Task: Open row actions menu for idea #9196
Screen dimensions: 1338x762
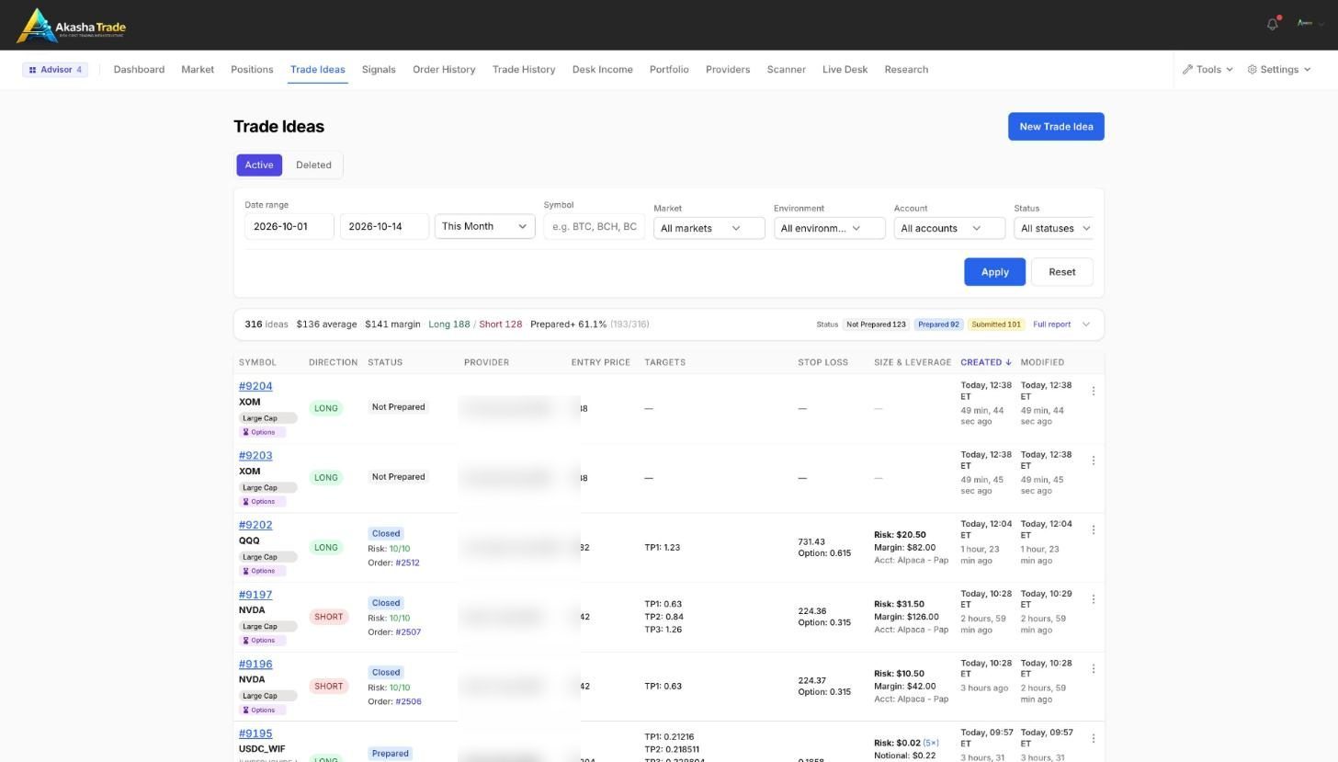Action: (x=1094, y=668)
